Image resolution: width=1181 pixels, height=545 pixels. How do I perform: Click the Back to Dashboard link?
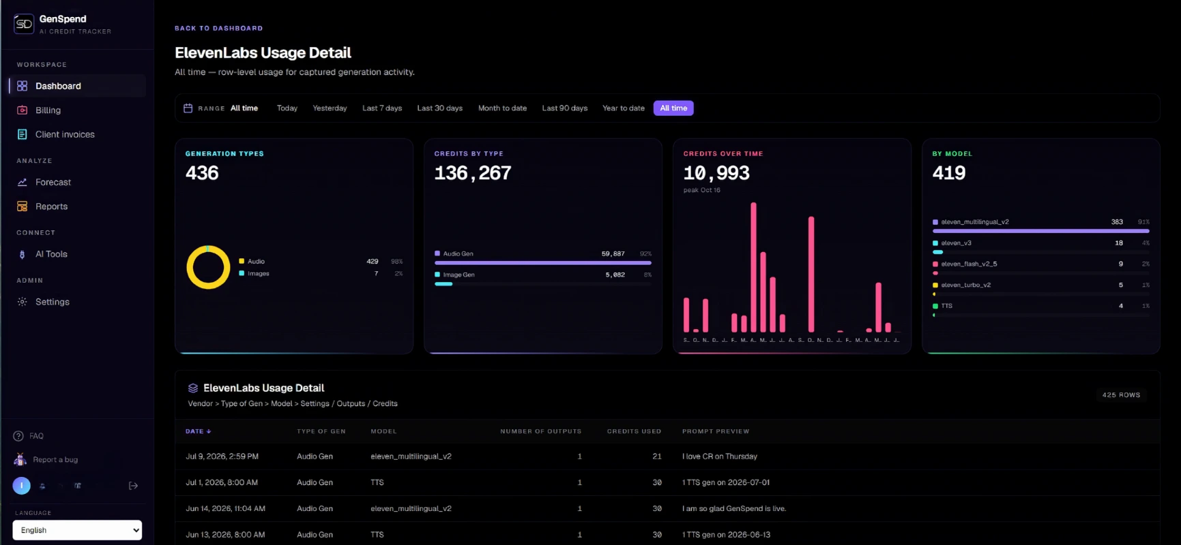coord(218,29)
